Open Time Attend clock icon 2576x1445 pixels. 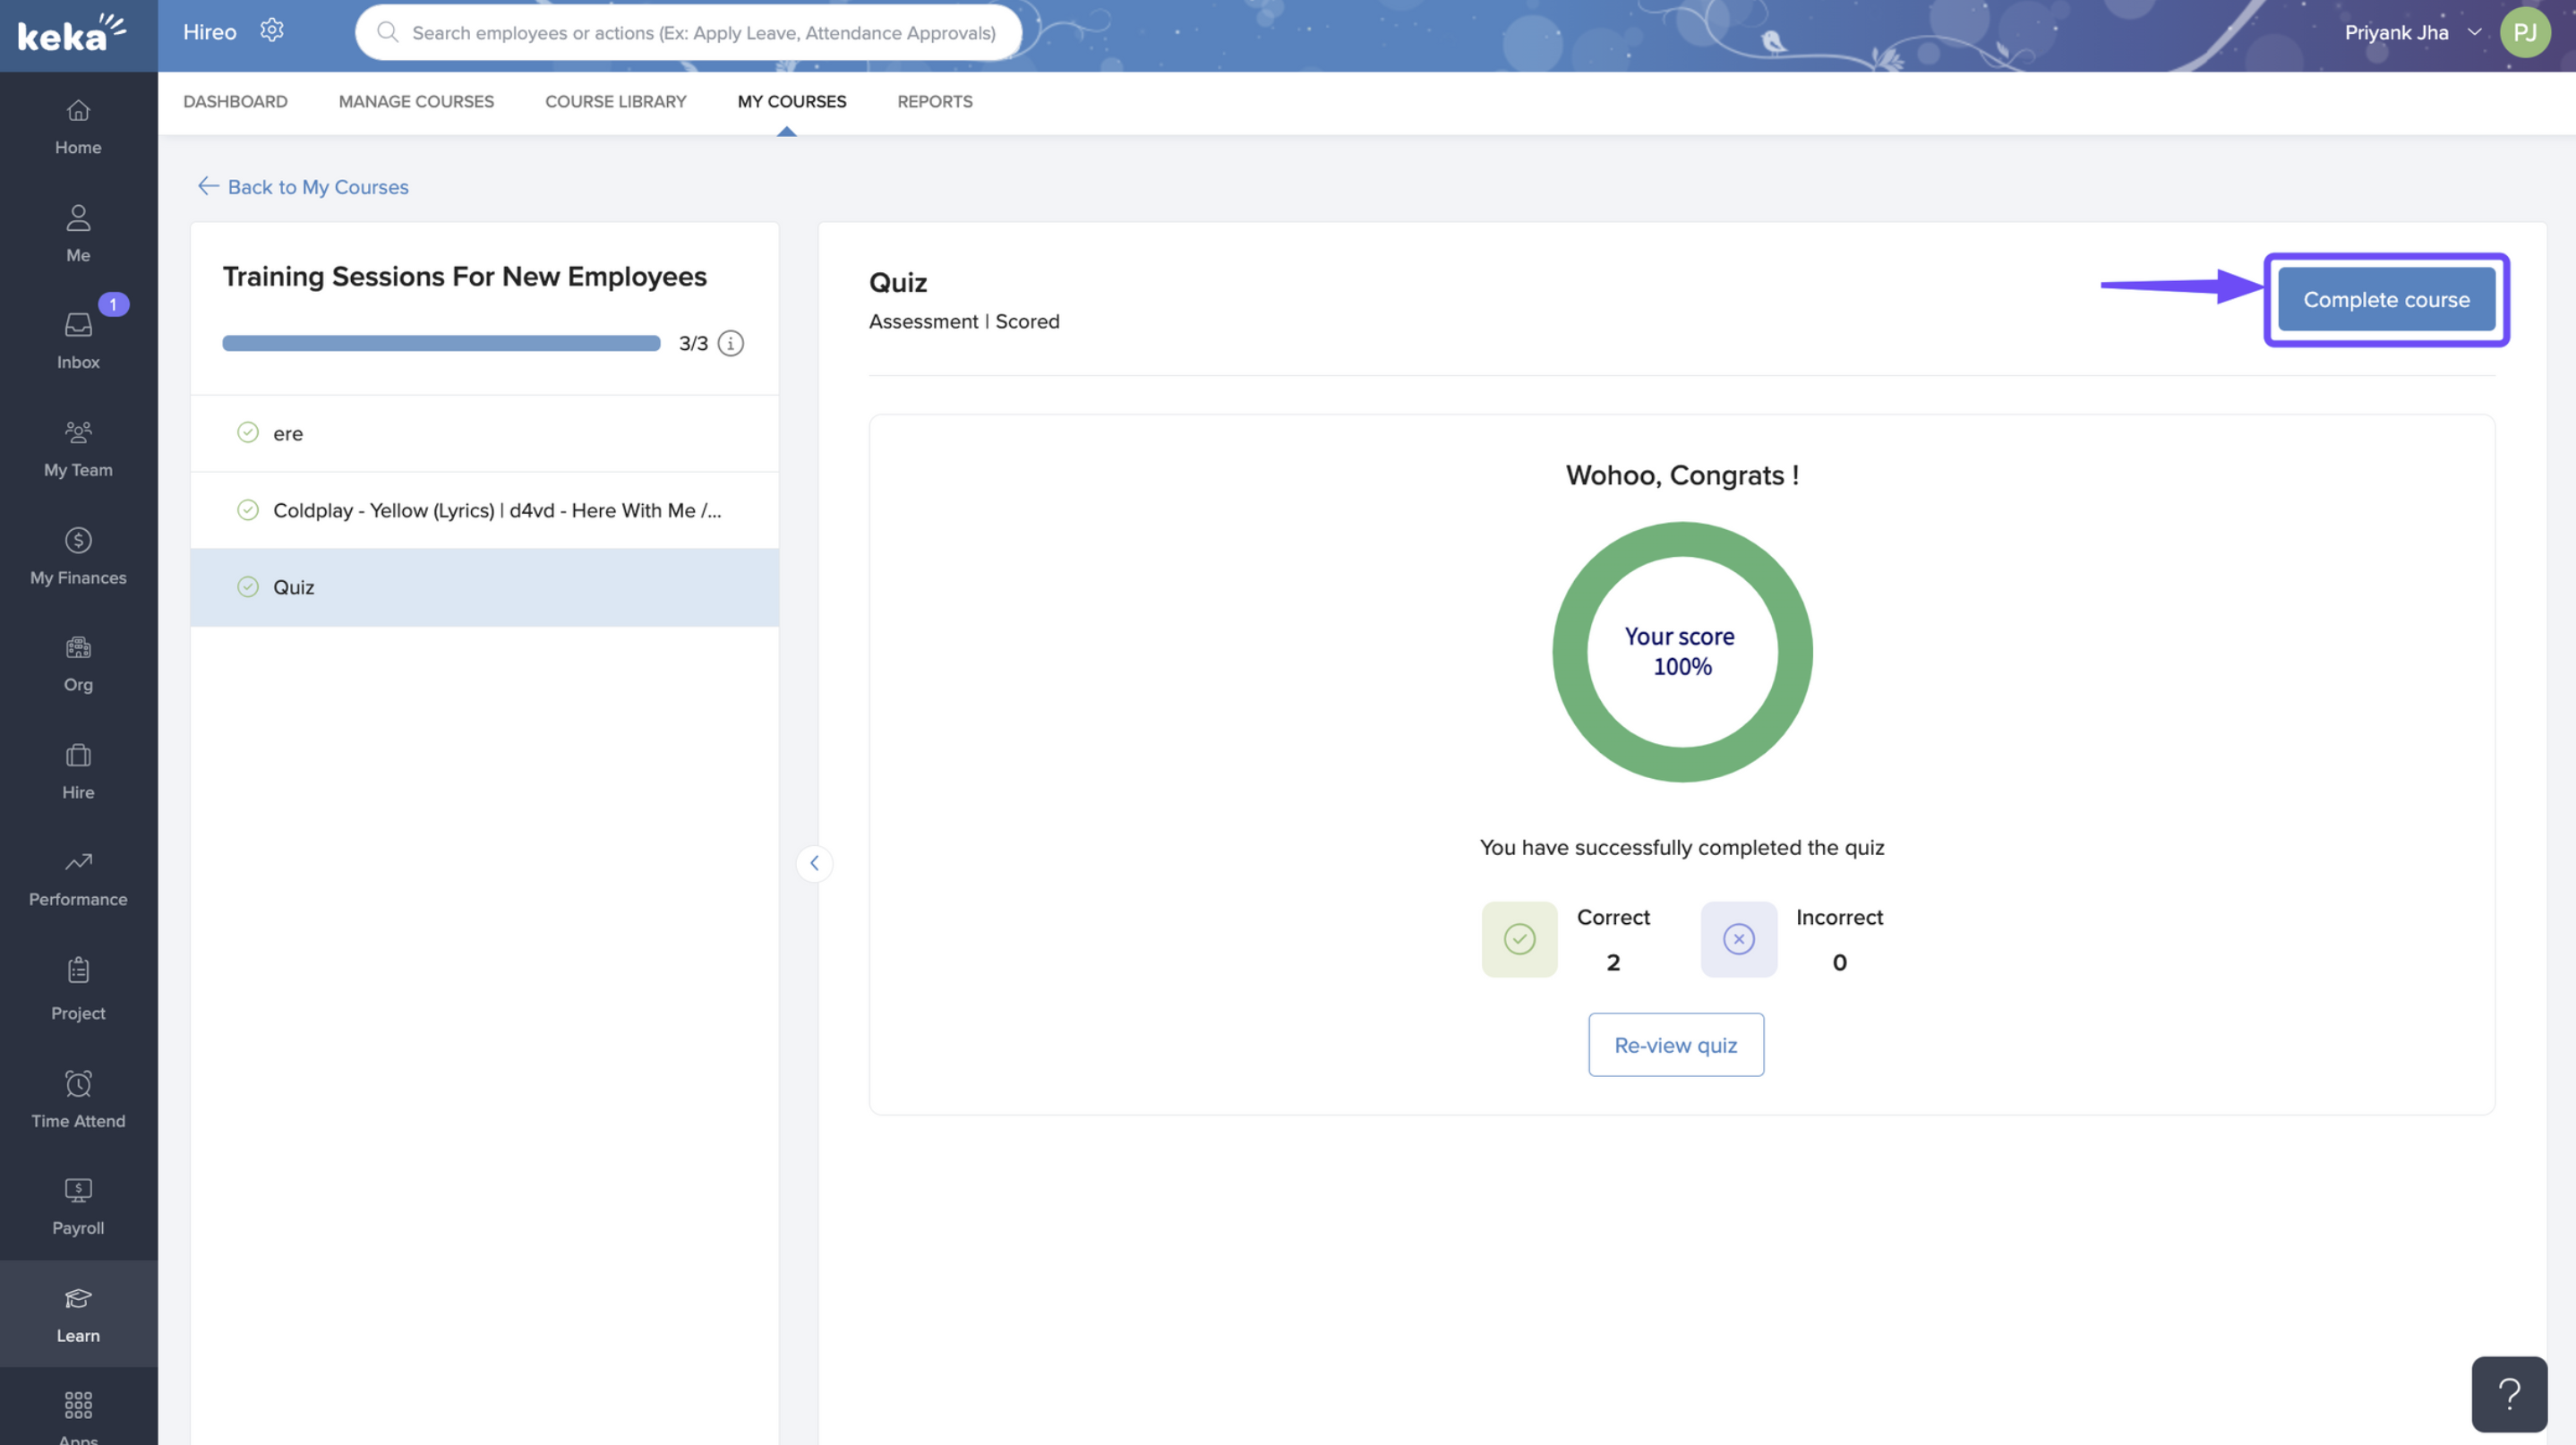[x=78, y=1084]
